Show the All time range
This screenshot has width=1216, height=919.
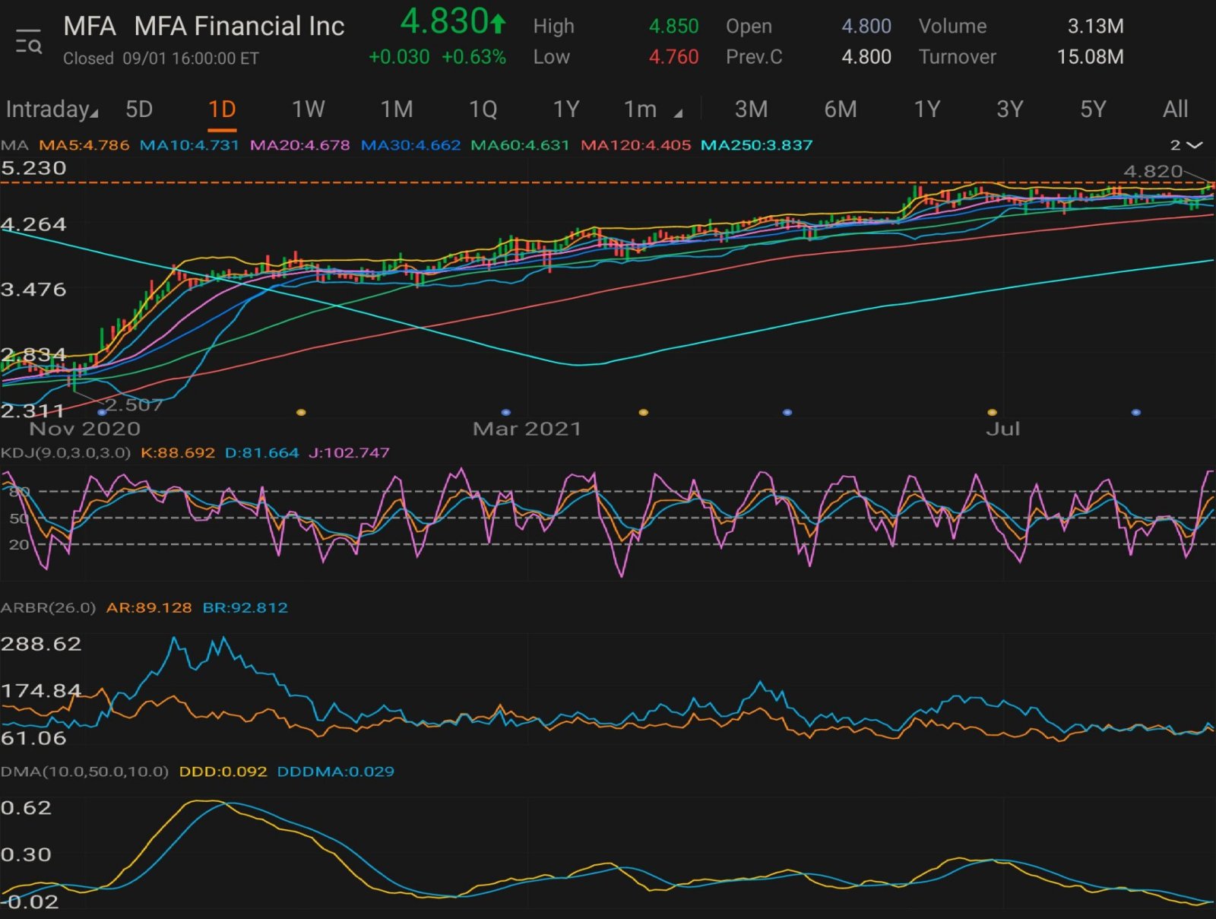(x=1176, y=109)
